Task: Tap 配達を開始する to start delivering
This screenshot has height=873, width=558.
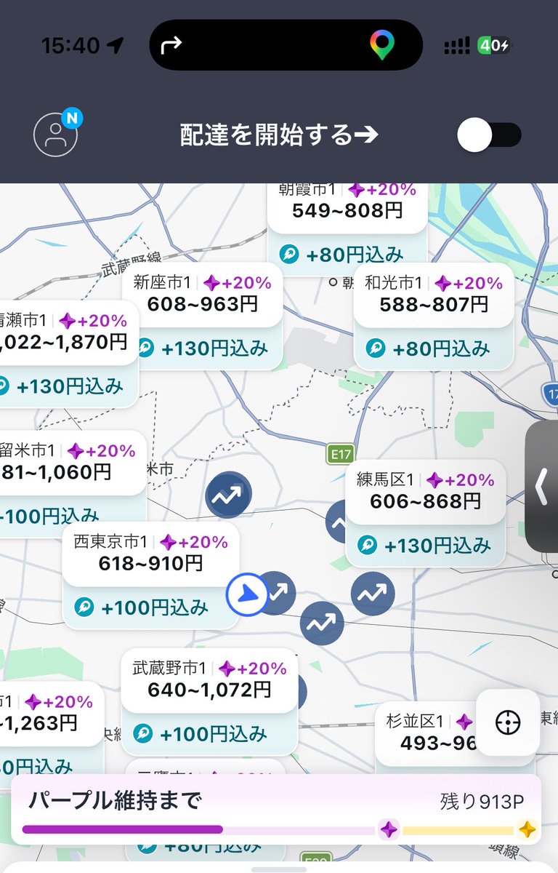Action: pos(279,135)
